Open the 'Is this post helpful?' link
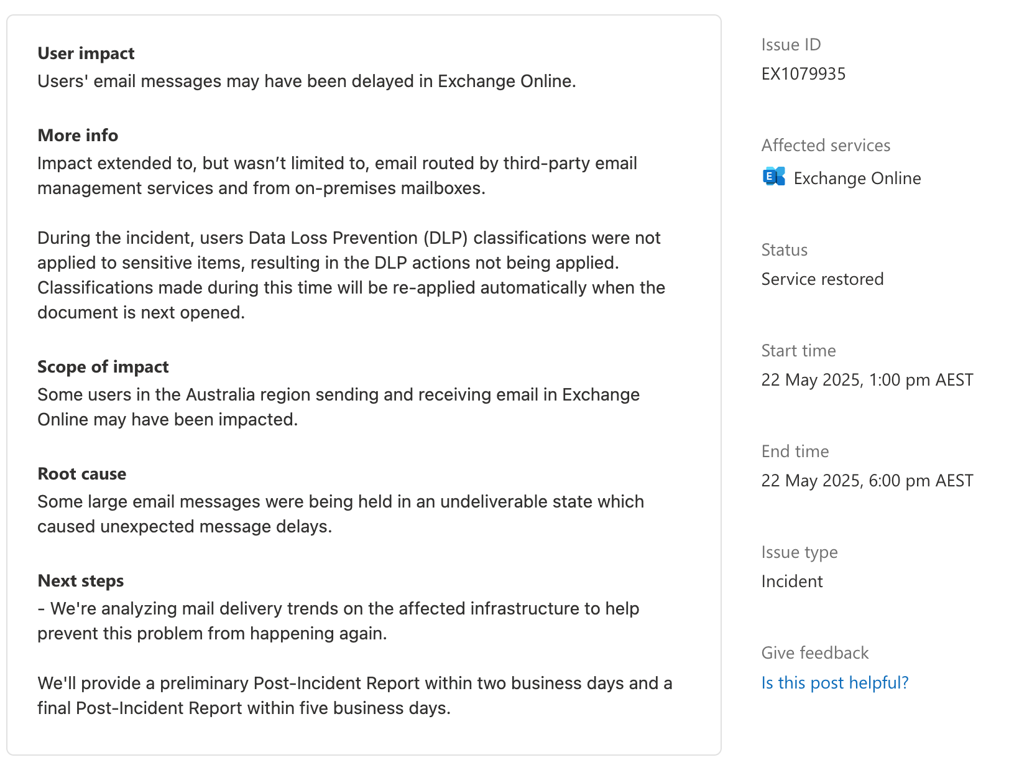 pos(835,683)
